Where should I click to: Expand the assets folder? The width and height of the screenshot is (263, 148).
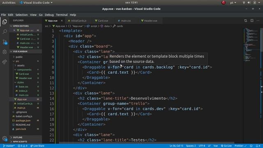click(25, 65)
